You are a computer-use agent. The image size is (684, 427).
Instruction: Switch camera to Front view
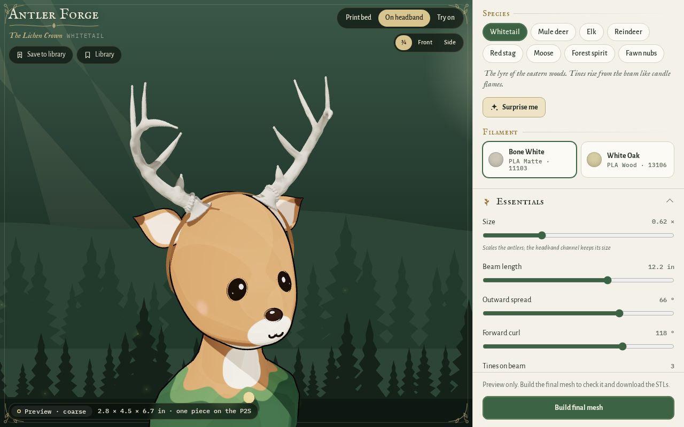(x=425, y=43)
